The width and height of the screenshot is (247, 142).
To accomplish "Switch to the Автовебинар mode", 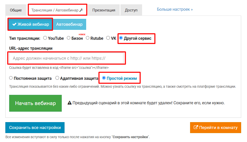I will [69, 24].
